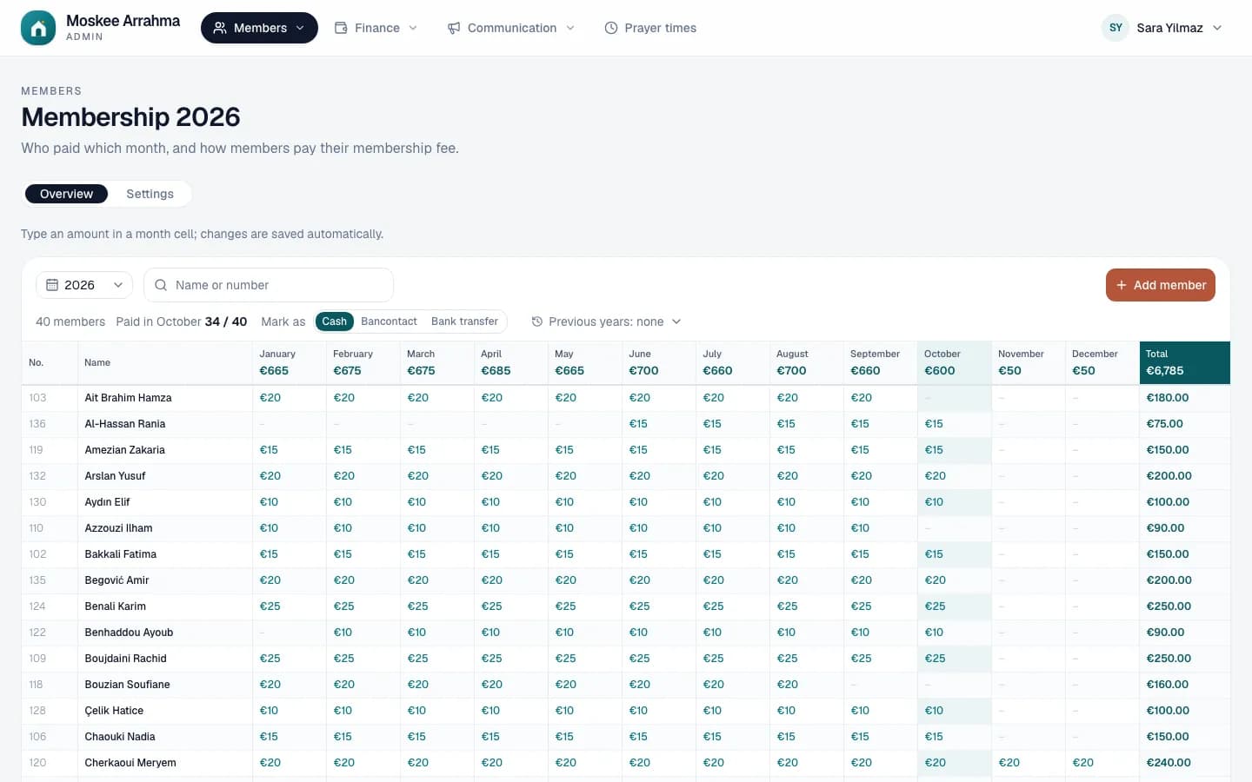Focus the Name or number search field
This screenshot has height=782, width=1252.
click(269, 285)
